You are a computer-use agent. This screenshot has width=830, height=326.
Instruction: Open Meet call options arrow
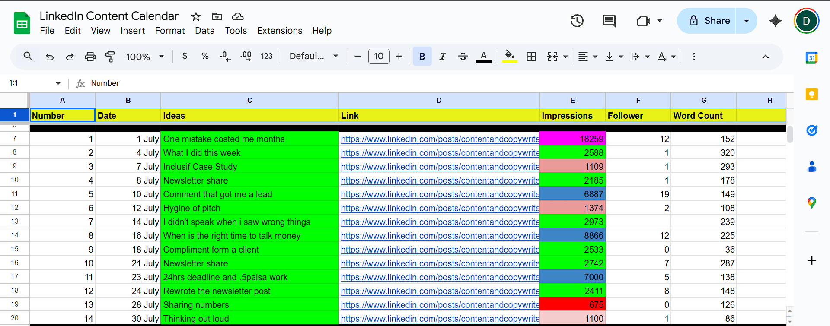coord(660,20)
